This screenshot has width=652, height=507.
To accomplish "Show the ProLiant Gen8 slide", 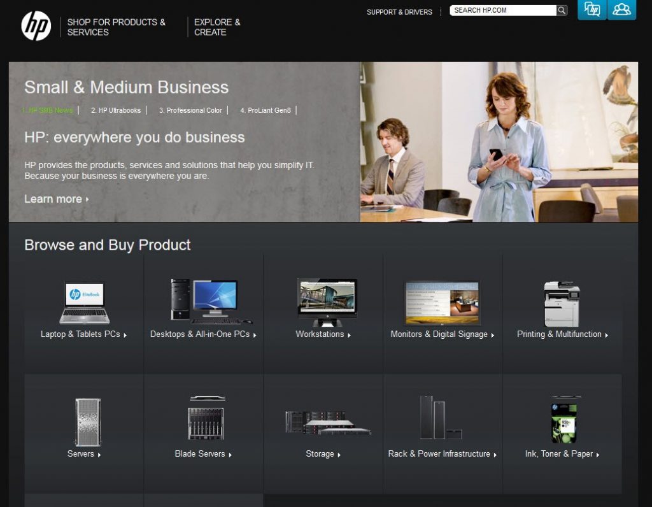I will (x=266, y=110).
